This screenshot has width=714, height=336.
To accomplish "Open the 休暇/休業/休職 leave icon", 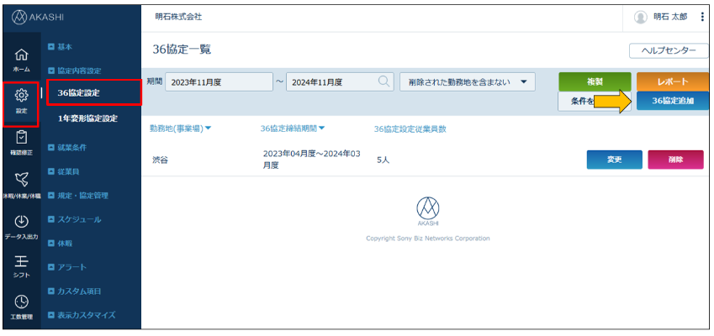I will point(22,181).
